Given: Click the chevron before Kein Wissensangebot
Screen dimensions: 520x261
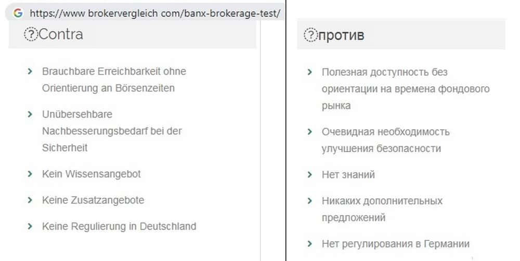Looking at the screenshot, I should pos(30,174).
